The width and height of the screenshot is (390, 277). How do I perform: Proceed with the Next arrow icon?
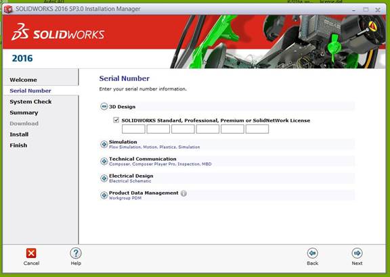357,253
